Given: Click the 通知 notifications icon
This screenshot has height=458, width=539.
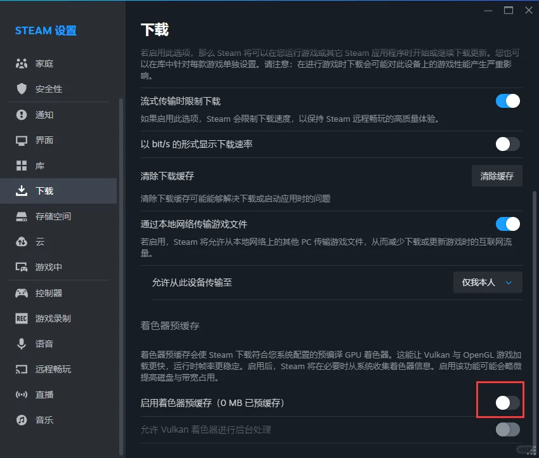Looking at the screenshot, I should click(x=22, y=114).
